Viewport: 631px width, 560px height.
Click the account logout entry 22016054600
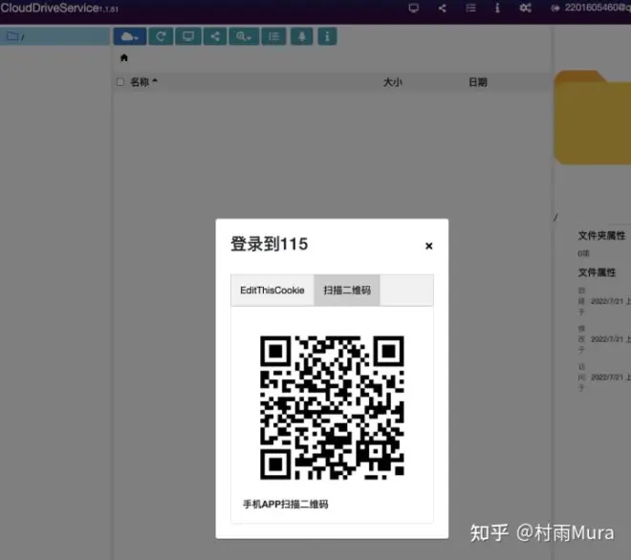coord(590,8)
